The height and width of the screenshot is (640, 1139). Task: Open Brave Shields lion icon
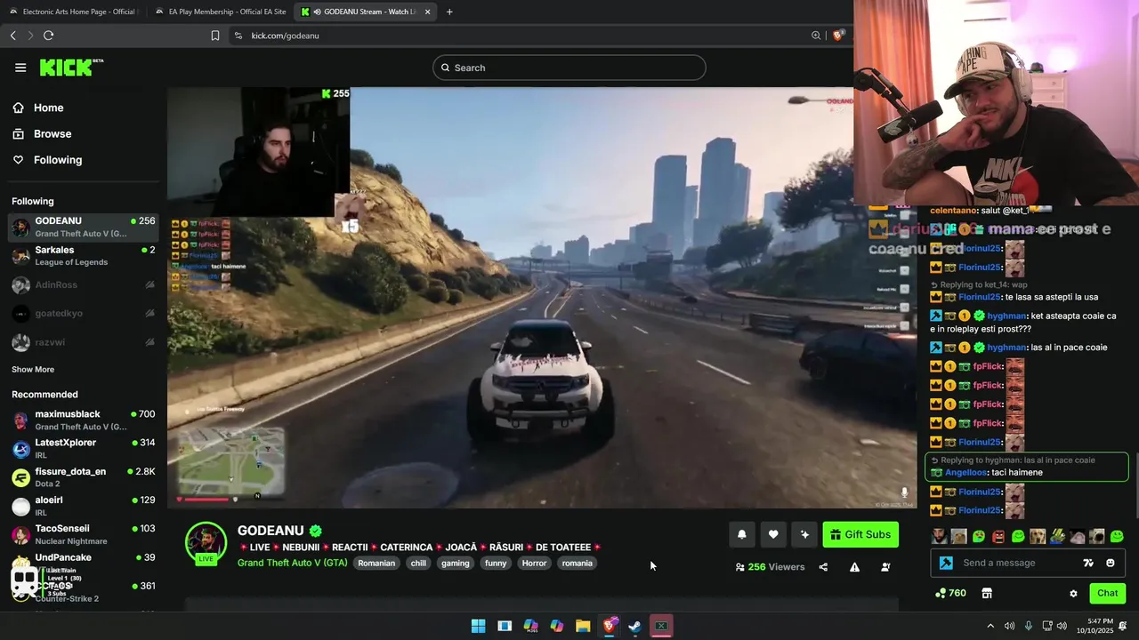tap(838, 36)
